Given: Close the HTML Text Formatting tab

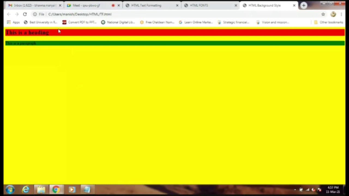Looking at the screenshot, I should point(177,5).
